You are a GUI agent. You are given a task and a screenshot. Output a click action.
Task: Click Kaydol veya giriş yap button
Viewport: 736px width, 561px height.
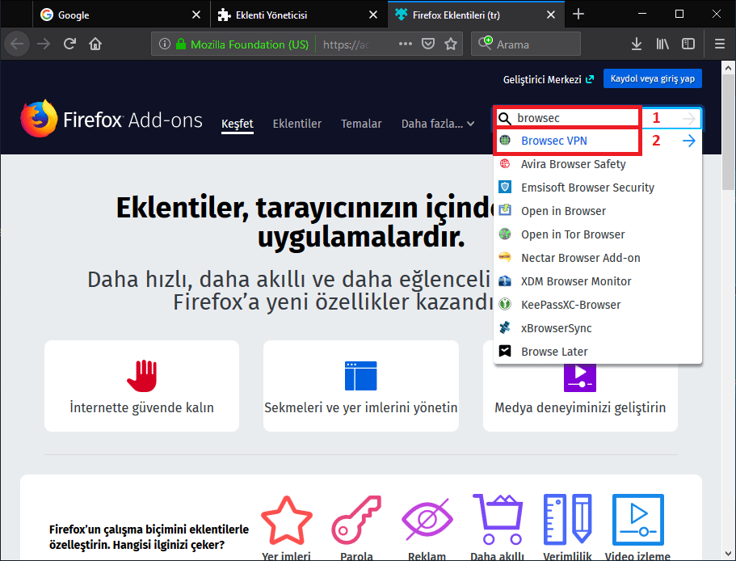pos(653,79)
